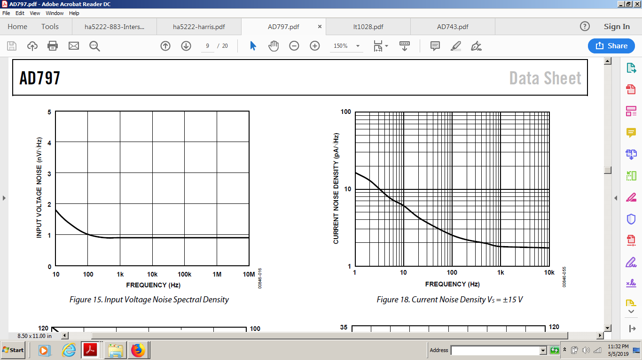Click vertical scrollbar down arrow
The height and width of the screenshot is (360, 642).
point(607,328)
